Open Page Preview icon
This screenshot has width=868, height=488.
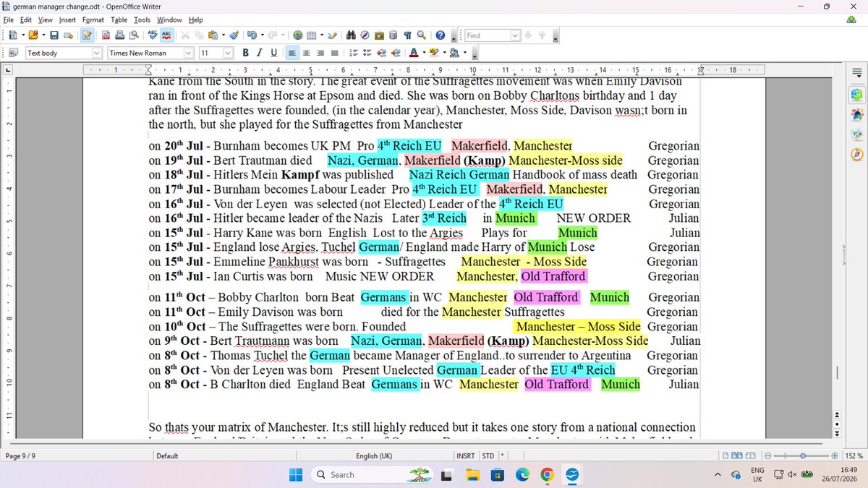pos(132,35)
